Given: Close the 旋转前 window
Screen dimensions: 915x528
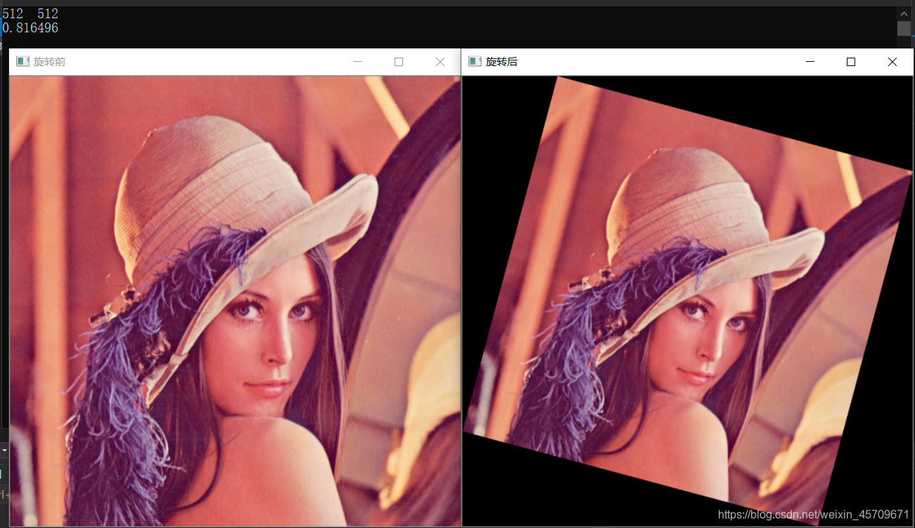Looking at the screenshot, I should (440, 62).
